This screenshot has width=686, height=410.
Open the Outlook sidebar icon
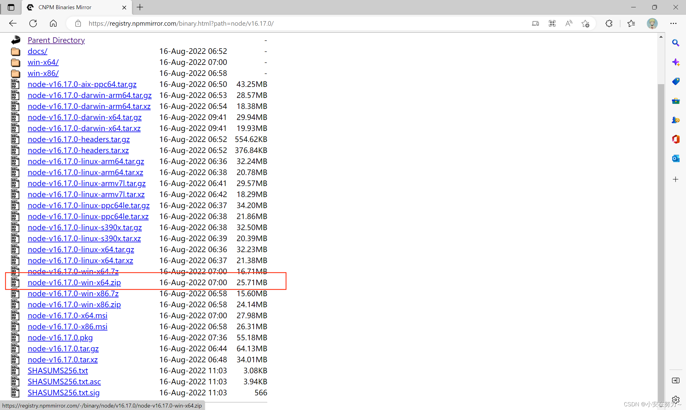coord(676,158)
